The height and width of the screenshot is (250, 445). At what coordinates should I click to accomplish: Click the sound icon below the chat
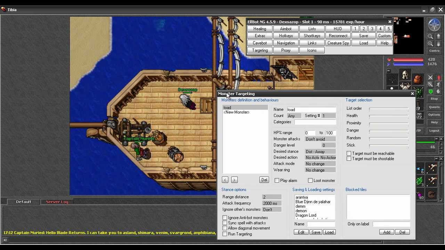click(5, 240)
